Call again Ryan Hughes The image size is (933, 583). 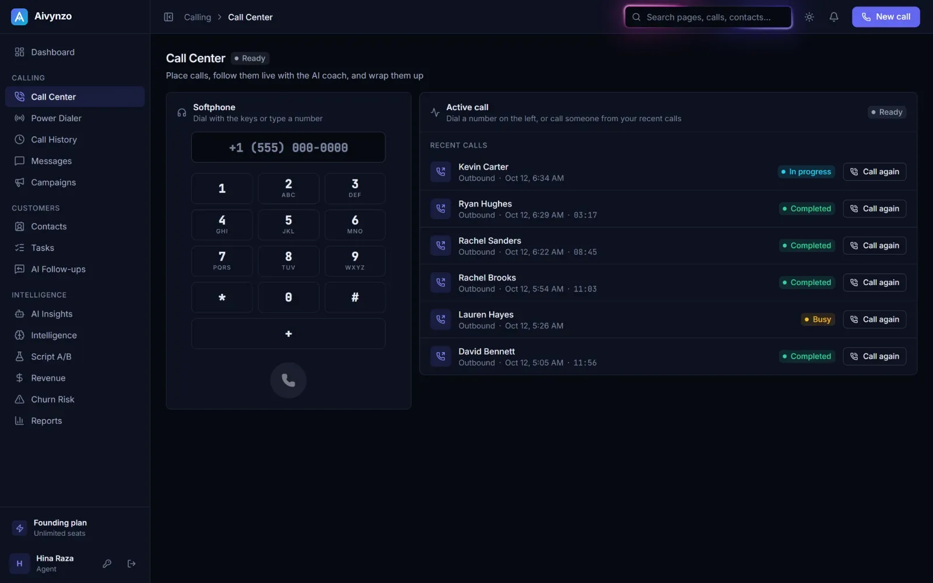point(874,209)
